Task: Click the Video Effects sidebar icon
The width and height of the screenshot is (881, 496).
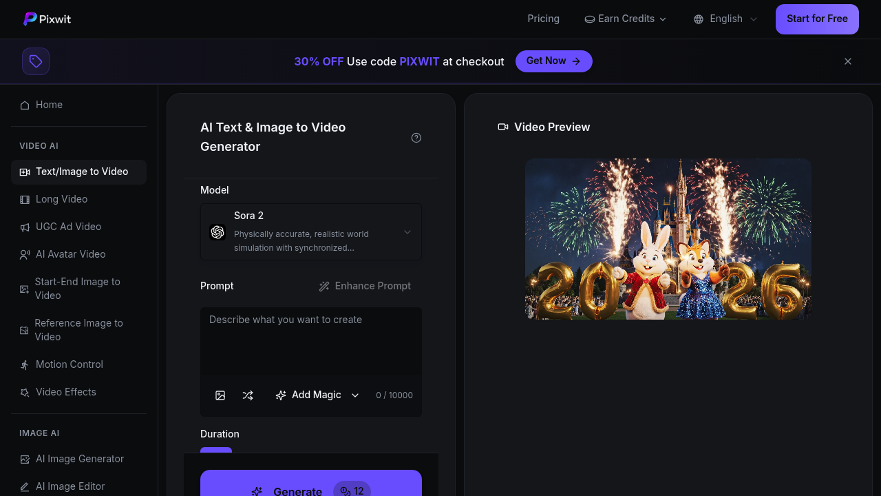Action: click(65, 392)
